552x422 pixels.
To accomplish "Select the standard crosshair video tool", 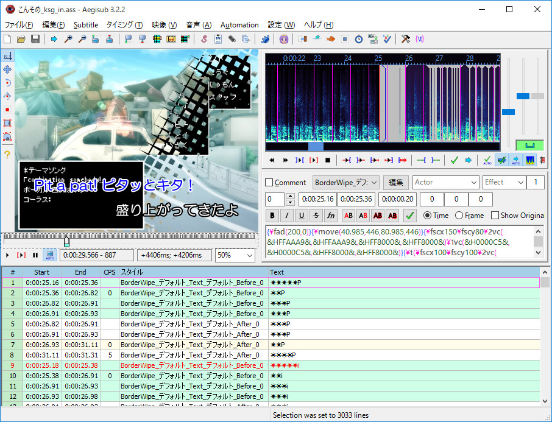I will [x=7, y=56].
